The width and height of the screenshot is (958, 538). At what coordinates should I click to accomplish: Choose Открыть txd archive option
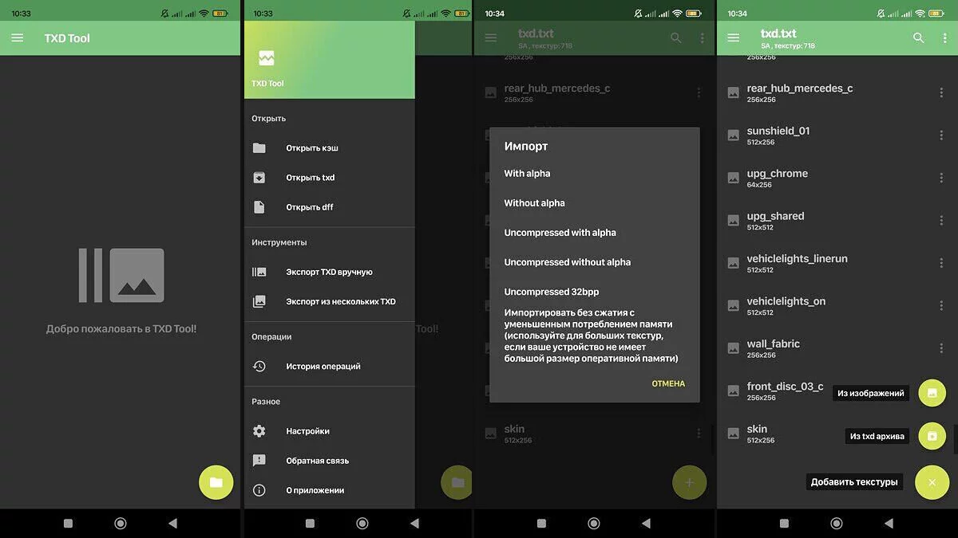click(x=310, y=178)
